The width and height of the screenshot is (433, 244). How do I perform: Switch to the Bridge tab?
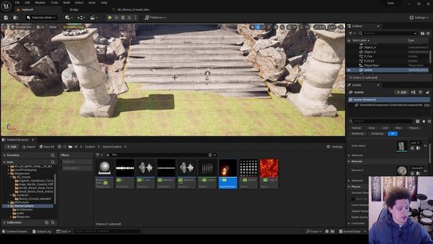[x=74, y=9]
